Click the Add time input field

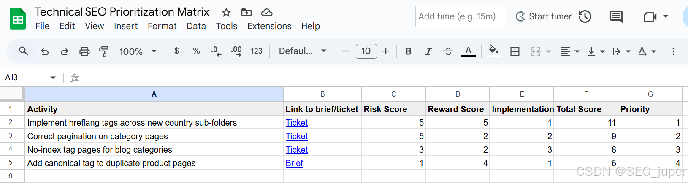point(460,16)
